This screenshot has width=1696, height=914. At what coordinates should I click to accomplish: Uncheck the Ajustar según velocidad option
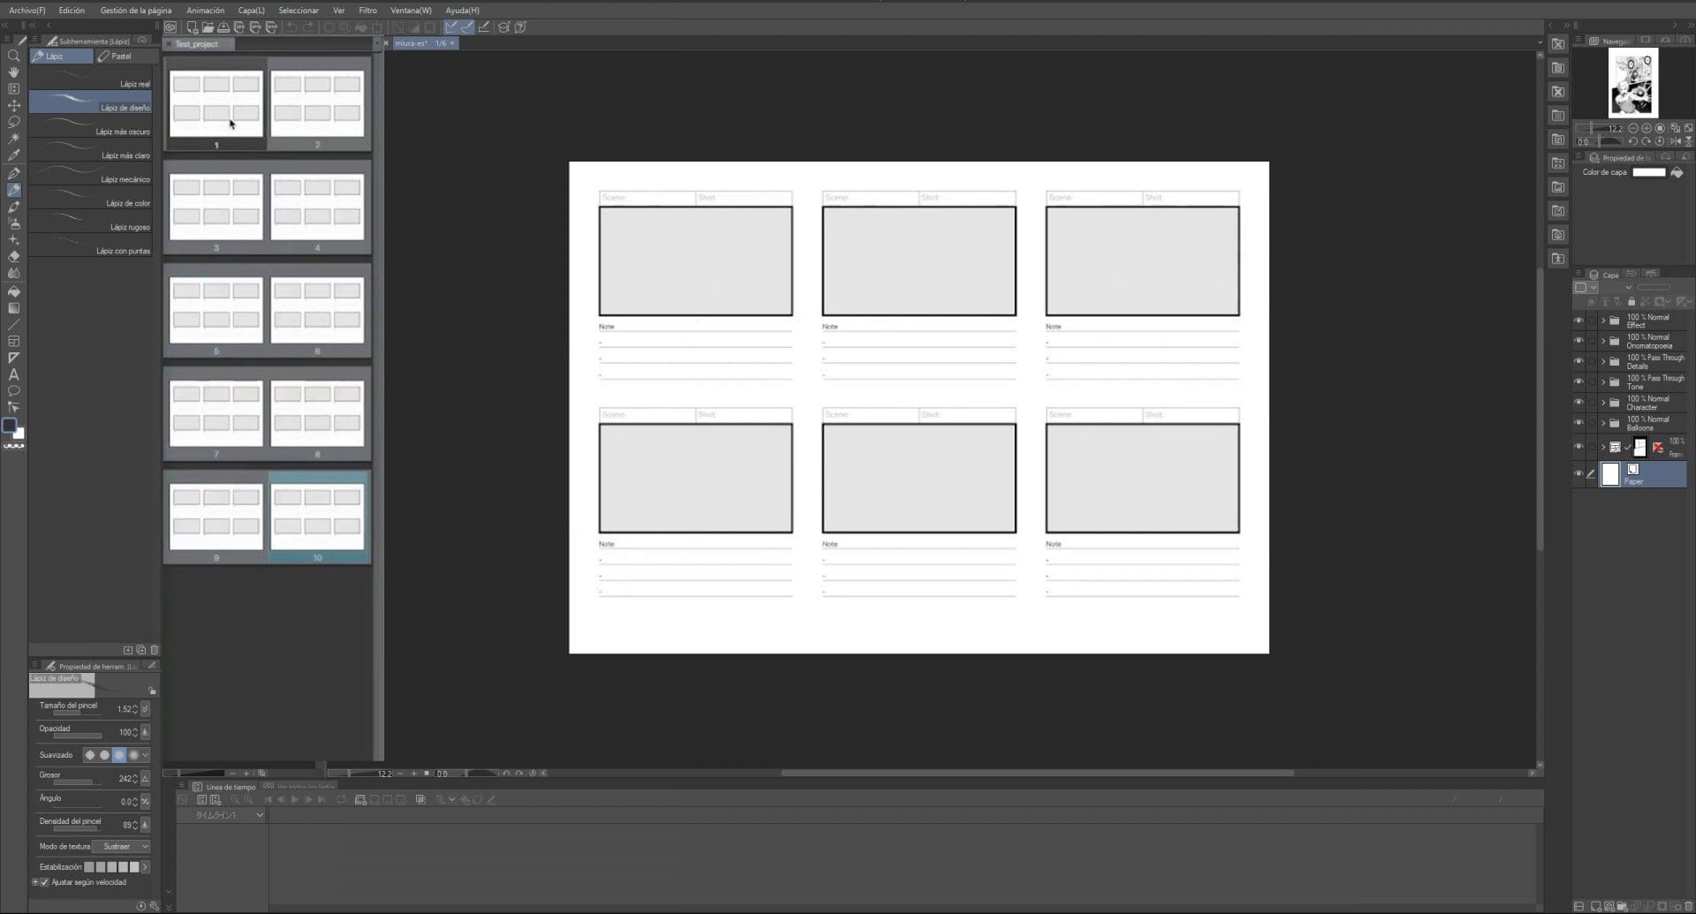44,881
